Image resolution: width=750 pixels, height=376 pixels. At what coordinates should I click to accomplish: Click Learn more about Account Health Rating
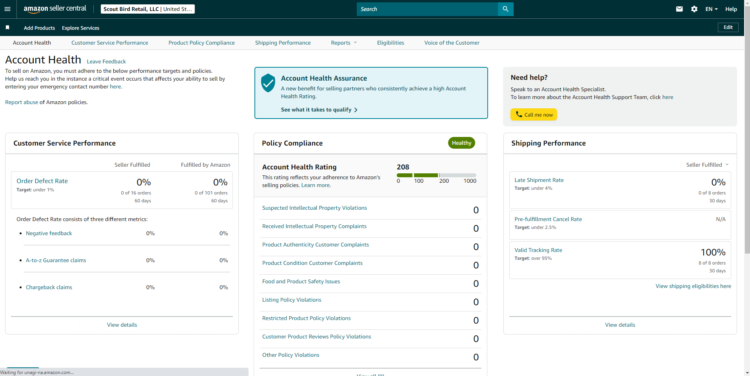[315, 185]
